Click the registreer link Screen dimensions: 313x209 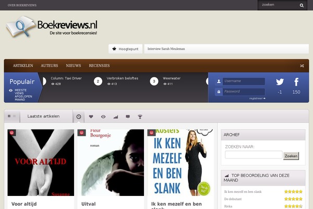tap(257, 98)
